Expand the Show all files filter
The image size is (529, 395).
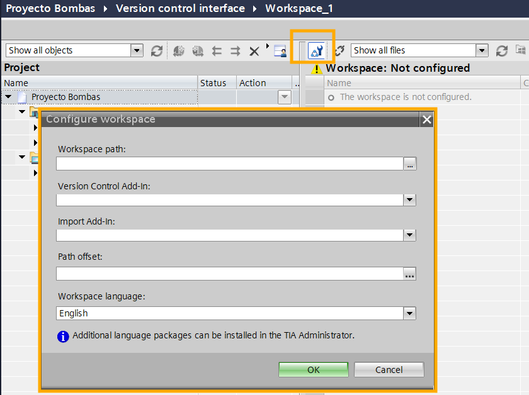pyautogui.click(x=482, y=51)
